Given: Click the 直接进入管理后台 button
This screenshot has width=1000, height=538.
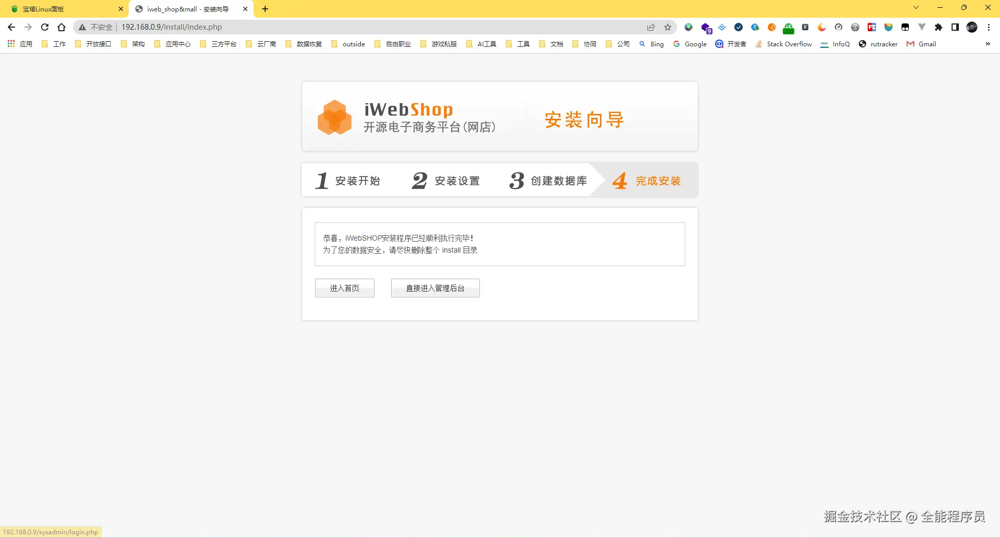Looking at the screenshot, I should pos(435,288).
